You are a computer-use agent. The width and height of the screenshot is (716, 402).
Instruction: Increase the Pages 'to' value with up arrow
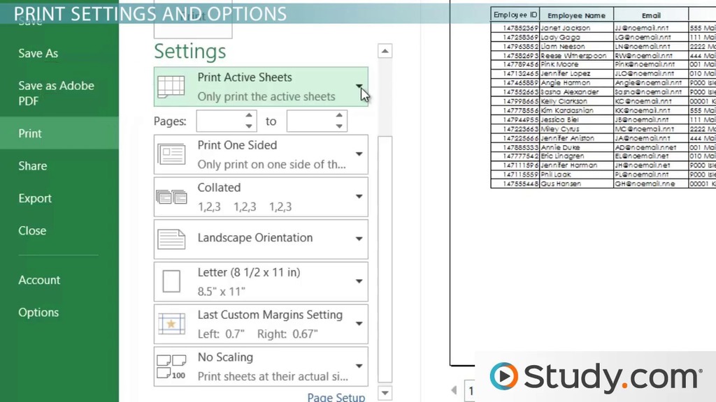[339, 117]
